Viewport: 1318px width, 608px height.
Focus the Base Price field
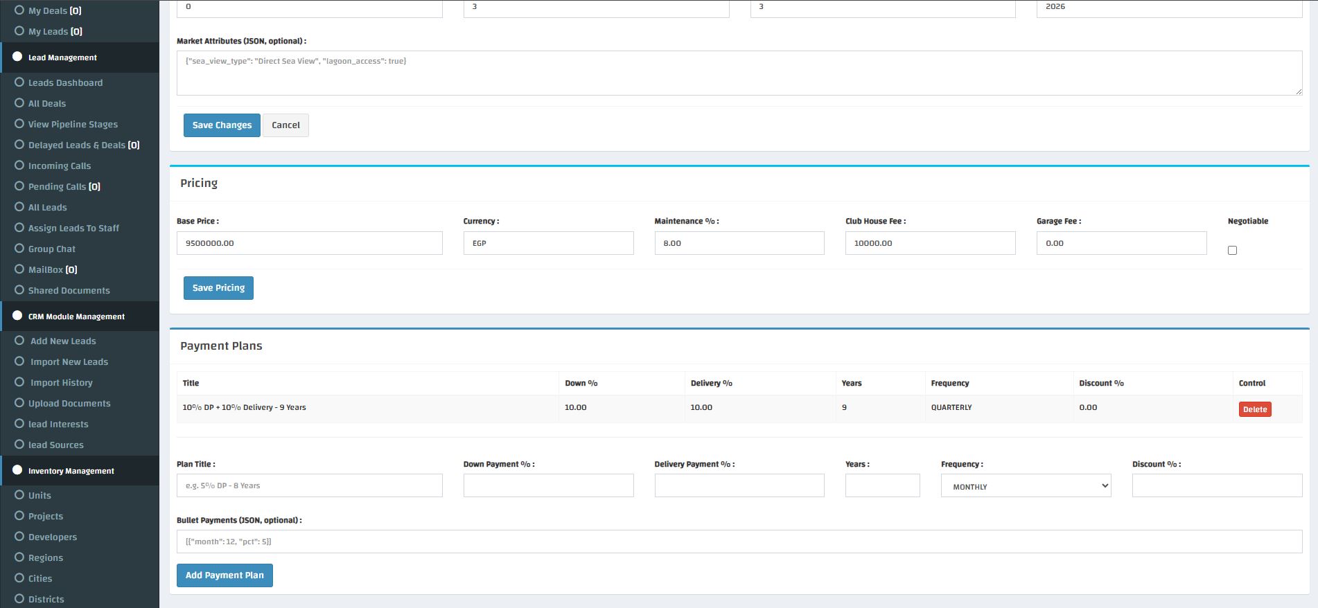[x=310, y=243]
